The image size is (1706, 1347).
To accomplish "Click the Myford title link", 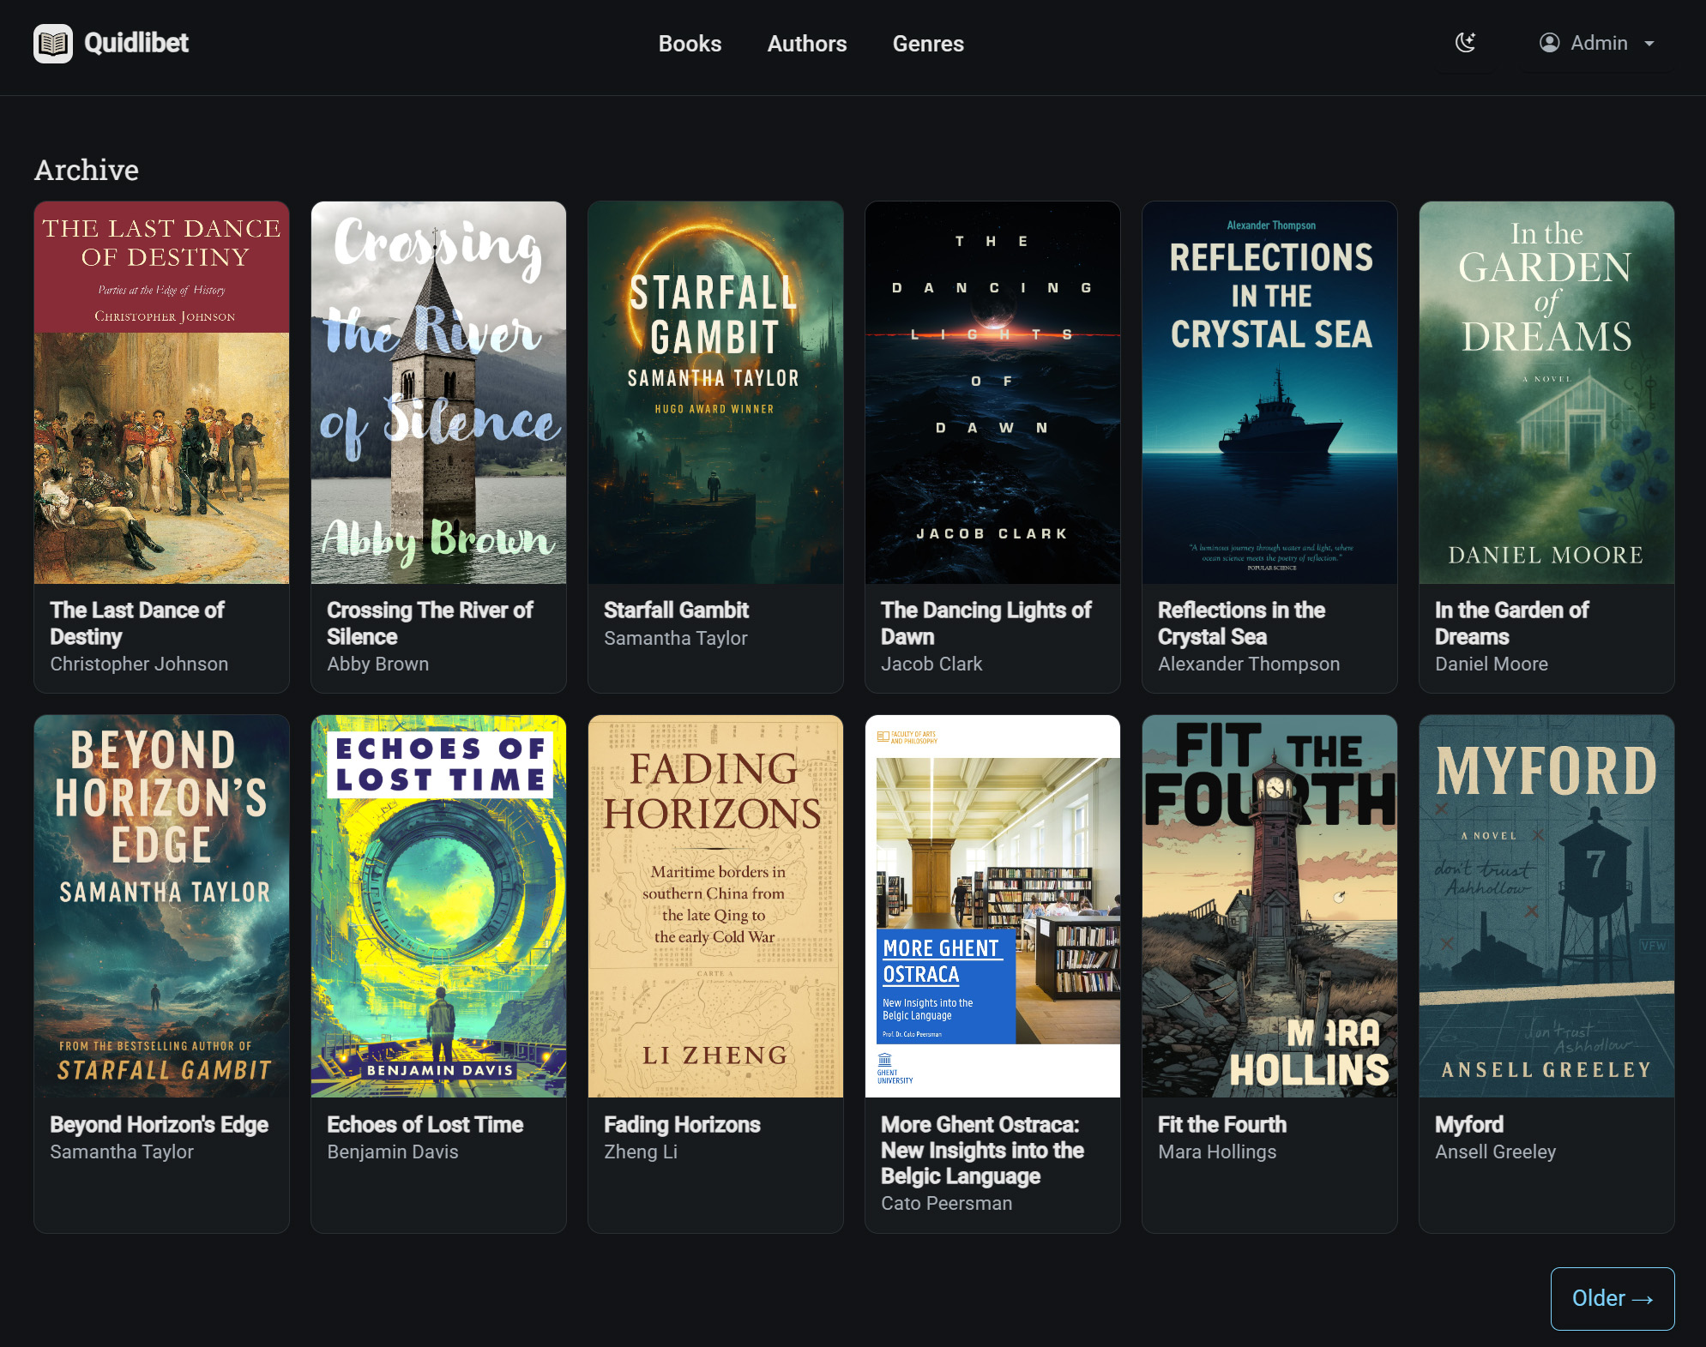I will 1468,1124.
